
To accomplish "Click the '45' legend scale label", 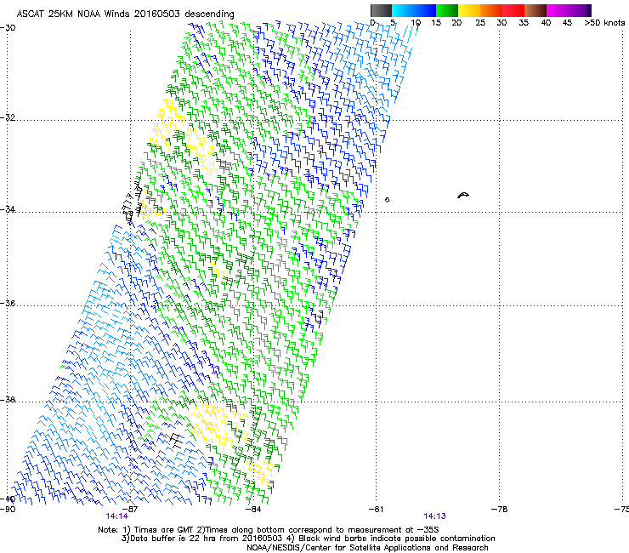I will 567,23.
